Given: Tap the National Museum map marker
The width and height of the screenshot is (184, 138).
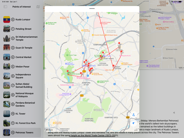Looking at the screenshot, I should tap(73, 85).
